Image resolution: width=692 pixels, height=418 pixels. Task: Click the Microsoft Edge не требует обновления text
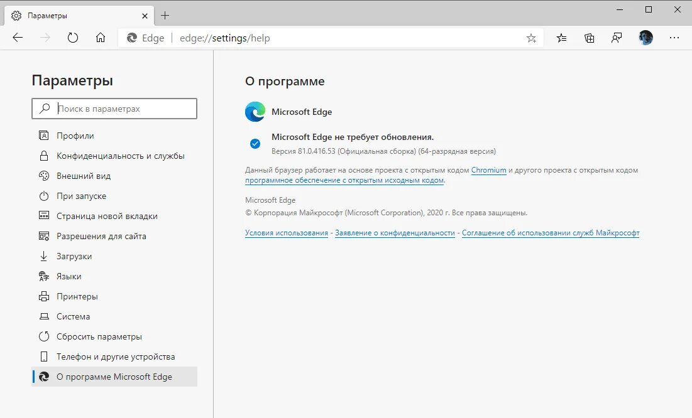[x=353, y=137]
